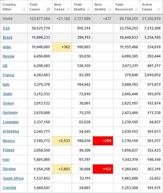This screenshot has width=163, height=193.
Task: Follow the India link
Action: 7,47
